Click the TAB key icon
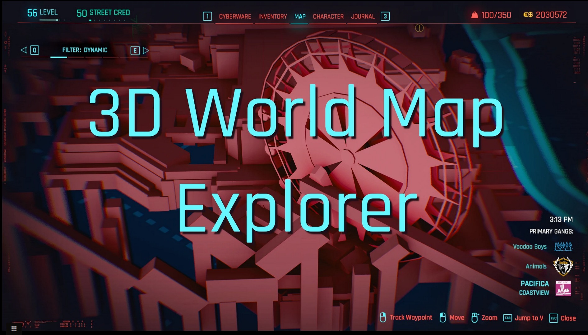Image resolution: width=588 pixels, height=335 pixels. pyautogui.click(x=507, y=318)
